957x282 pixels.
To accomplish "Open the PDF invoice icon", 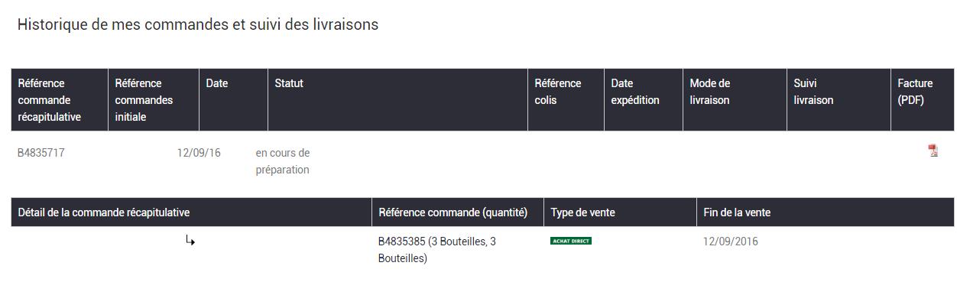I will (x=933, y=151).
